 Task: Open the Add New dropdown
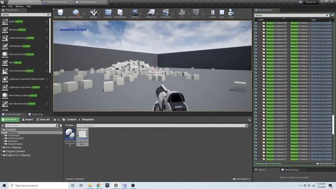[x=10, y=120]
